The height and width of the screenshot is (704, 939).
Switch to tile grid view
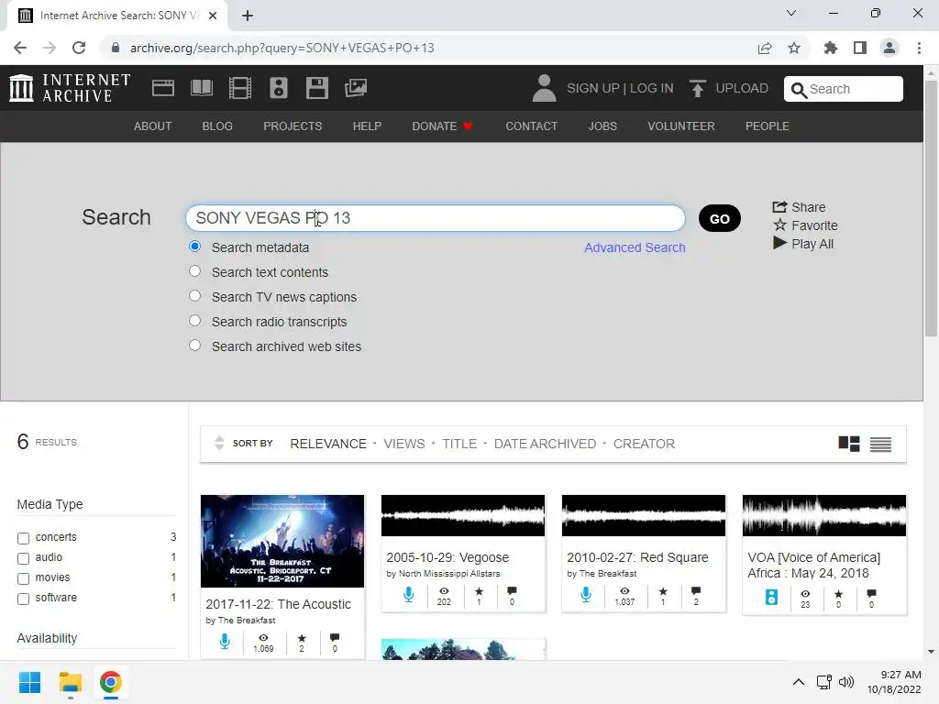[848, 444]
